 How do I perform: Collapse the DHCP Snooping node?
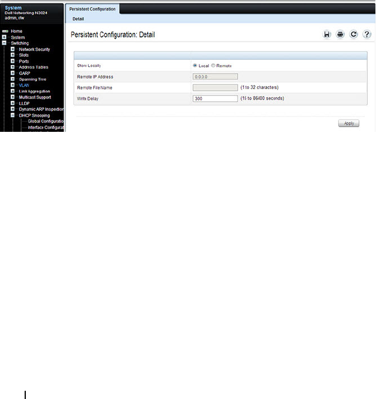click(12, 115)
